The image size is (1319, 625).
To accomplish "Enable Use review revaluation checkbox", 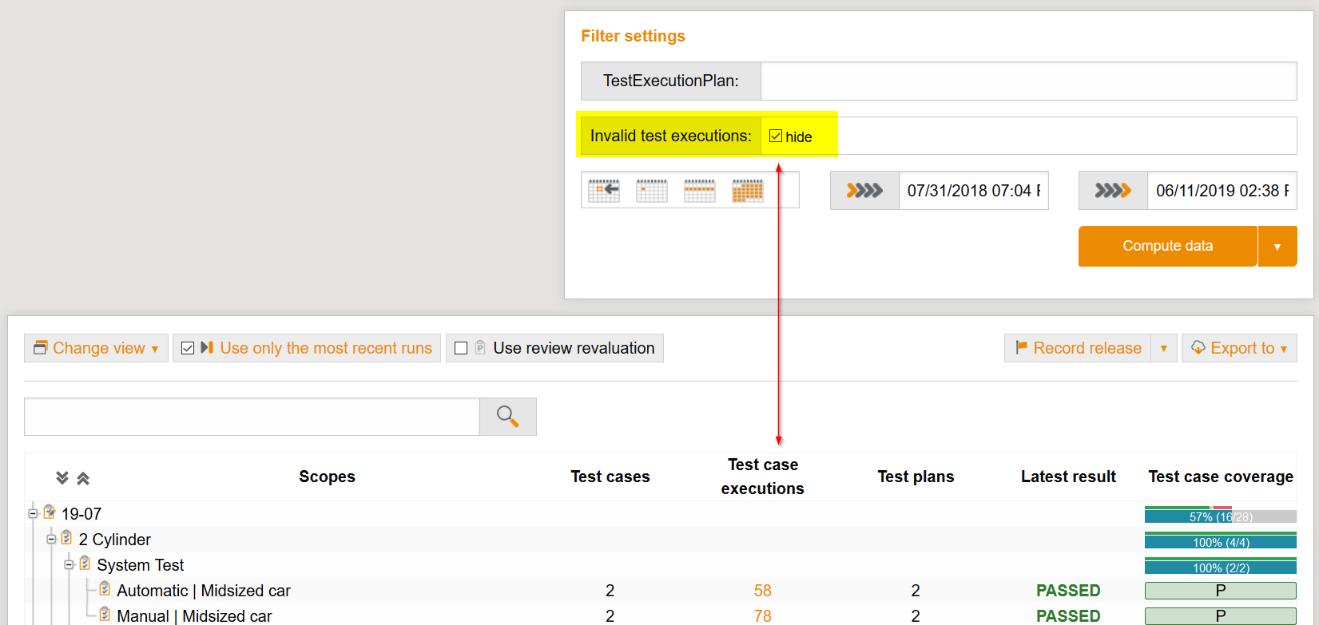I will (x=461, y=348).
